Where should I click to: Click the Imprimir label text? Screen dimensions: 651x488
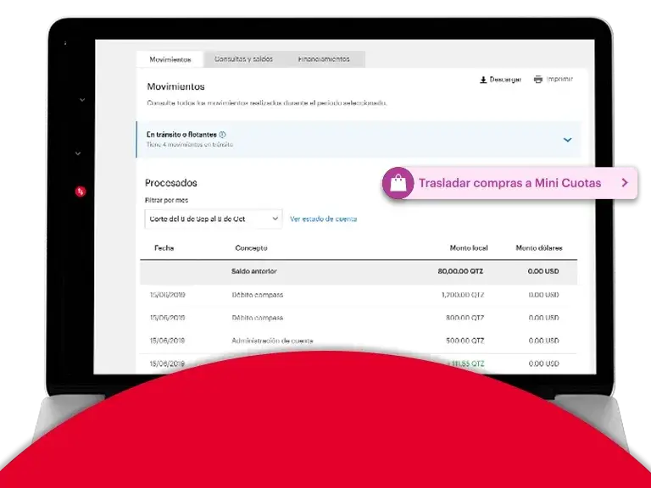(x=559, y=79)
